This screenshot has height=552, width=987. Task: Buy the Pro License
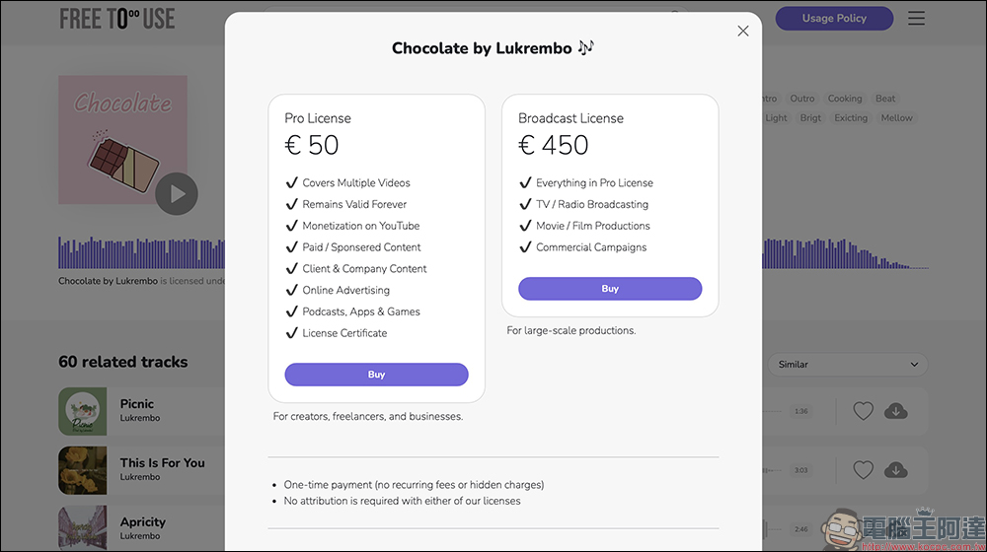pyautogui.click(x=376, y=375)
